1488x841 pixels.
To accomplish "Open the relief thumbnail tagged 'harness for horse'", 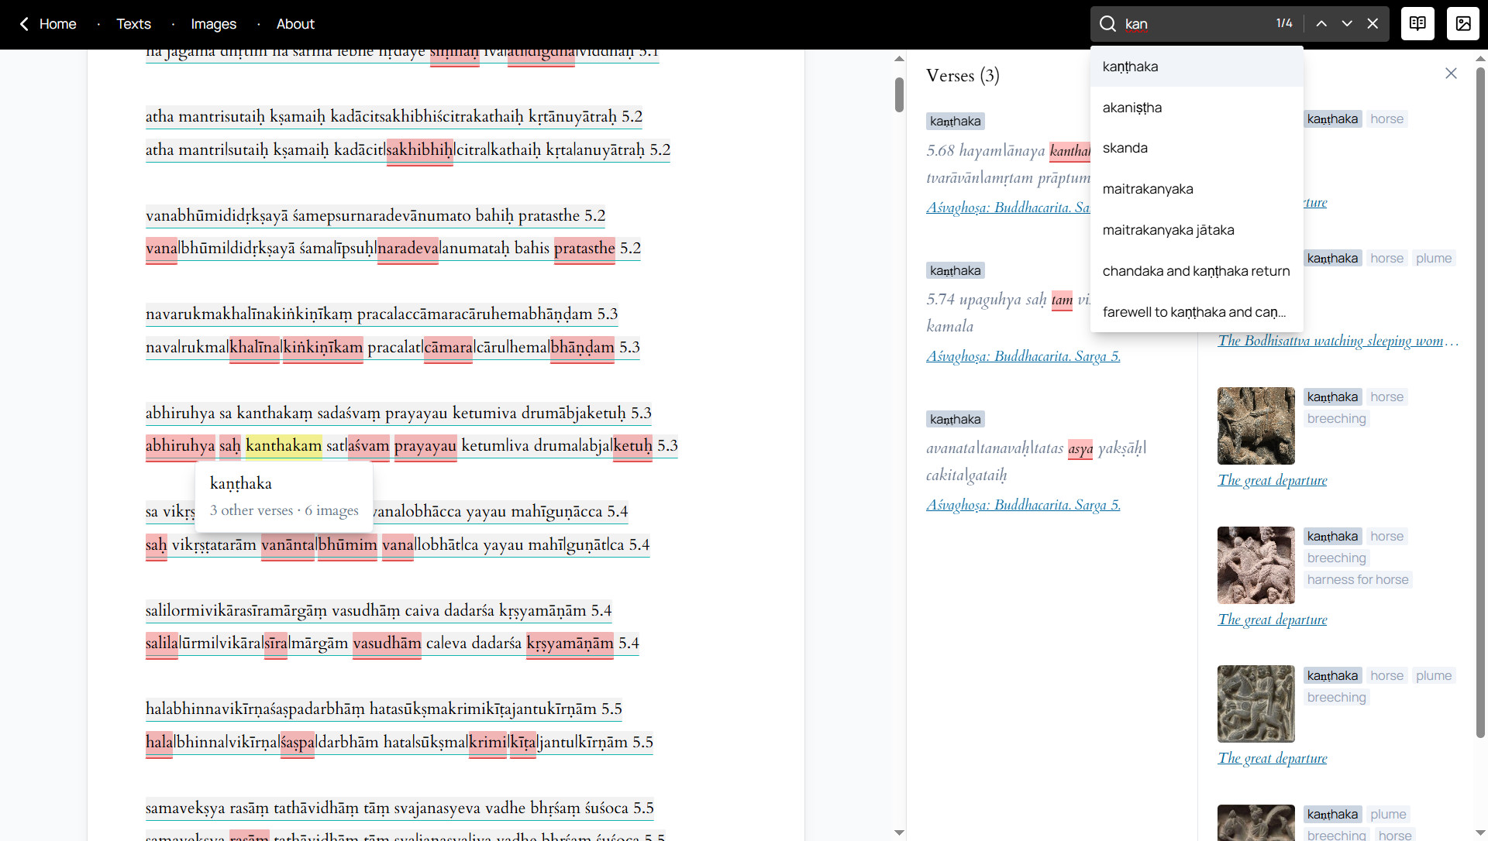I will coord(1255,565).
